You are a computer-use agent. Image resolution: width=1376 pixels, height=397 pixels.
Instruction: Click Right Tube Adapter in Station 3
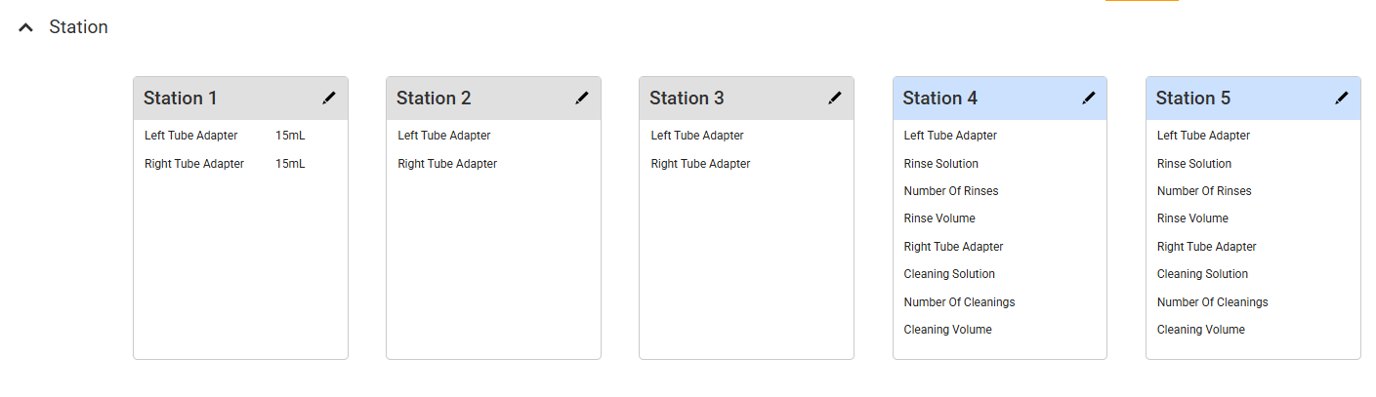(x=700, y=164)
